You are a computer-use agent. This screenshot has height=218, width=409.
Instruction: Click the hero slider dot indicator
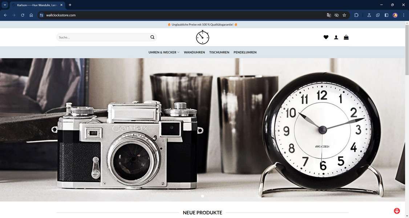point(202,196)
